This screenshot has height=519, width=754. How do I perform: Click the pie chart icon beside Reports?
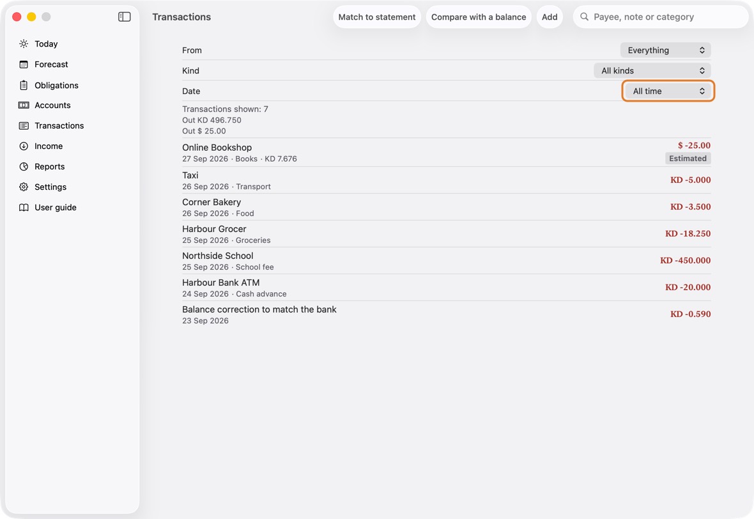(x=24, y=166)
